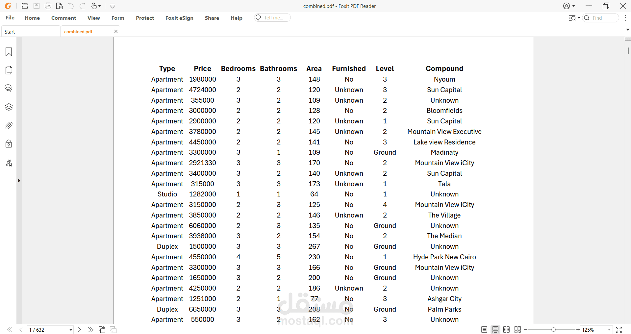This screenshot has height=334, width=631.
Task: Enable continuous page view
Action: [495, 330]
